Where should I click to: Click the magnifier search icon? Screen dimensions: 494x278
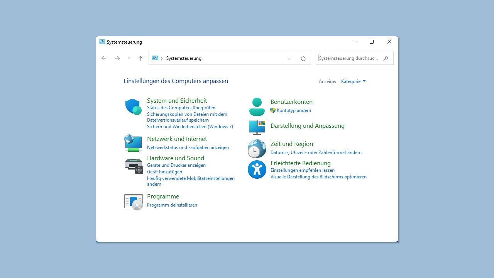click(x=386, y=59)
